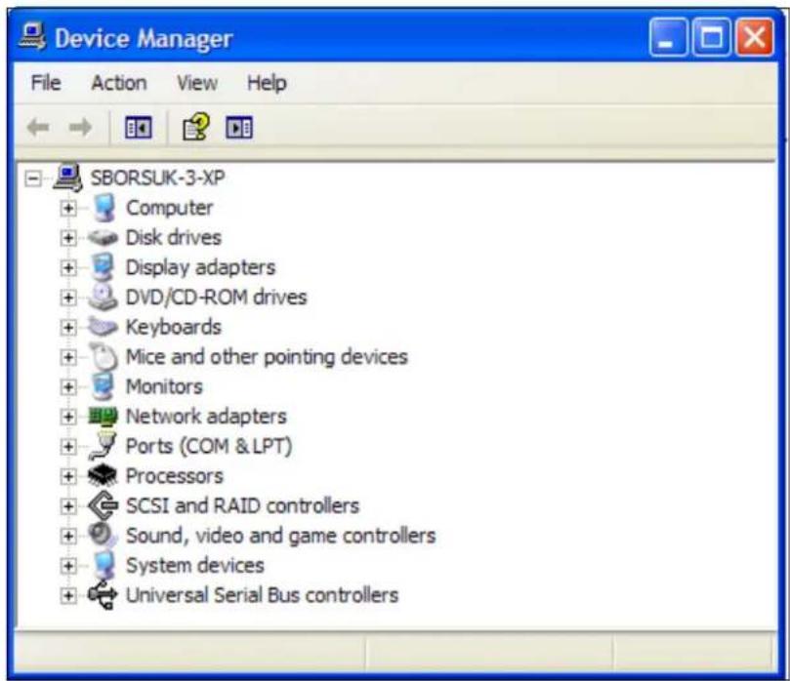Click the Sound, video and game icon
This screenshot has width=790, height=681.
click(104, 535)
